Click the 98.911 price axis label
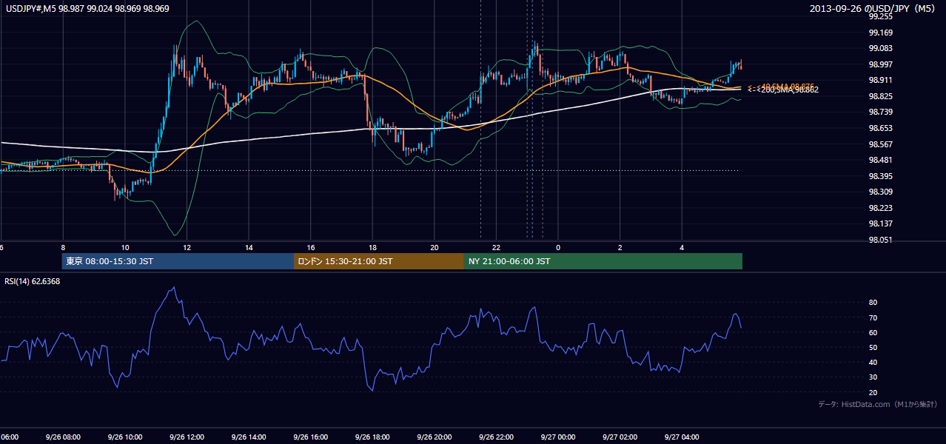Screen dimensions: 946x444 pos(880,80)
